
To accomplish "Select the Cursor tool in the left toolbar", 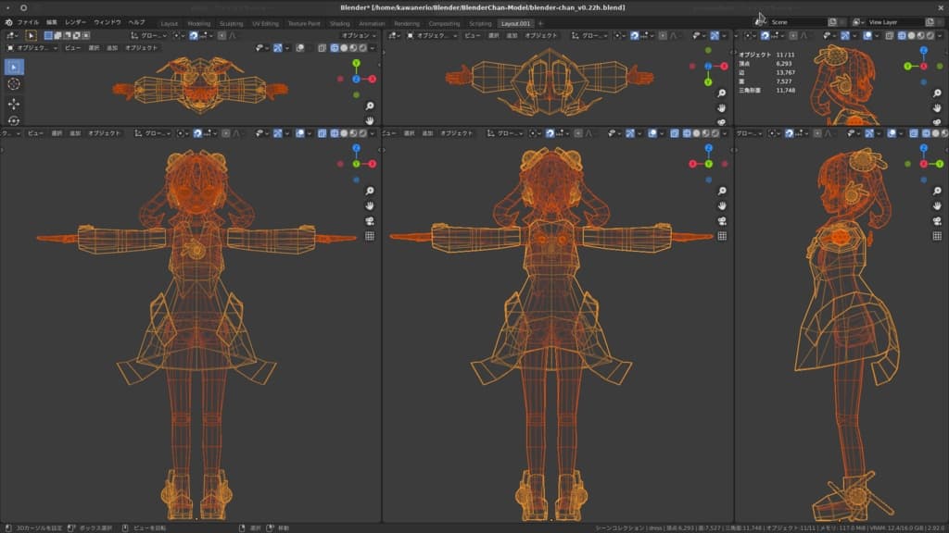I will 14,84.
